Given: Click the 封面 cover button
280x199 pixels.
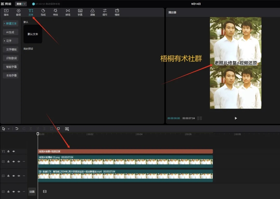Looking at the screenshot, I should [x=32, y=192].
